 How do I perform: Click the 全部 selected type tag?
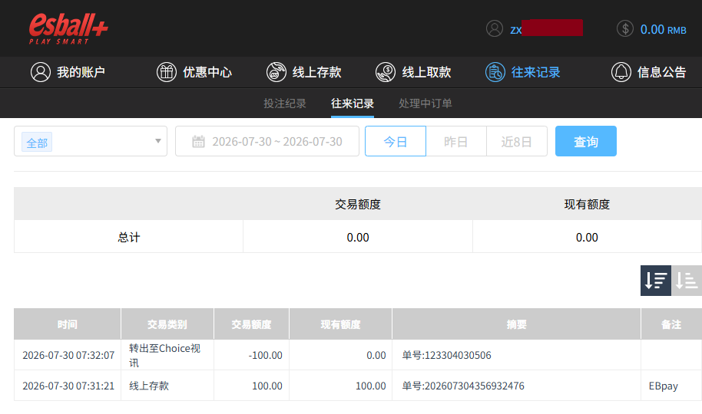(37, 142)
